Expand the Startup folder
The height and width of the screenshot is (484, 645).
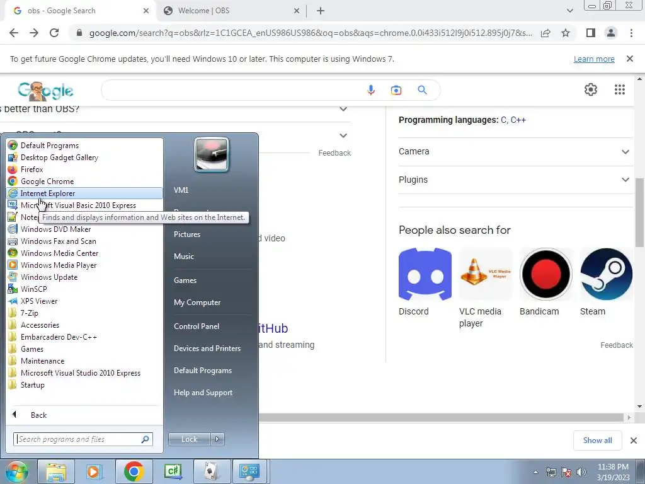pos(84,384)
